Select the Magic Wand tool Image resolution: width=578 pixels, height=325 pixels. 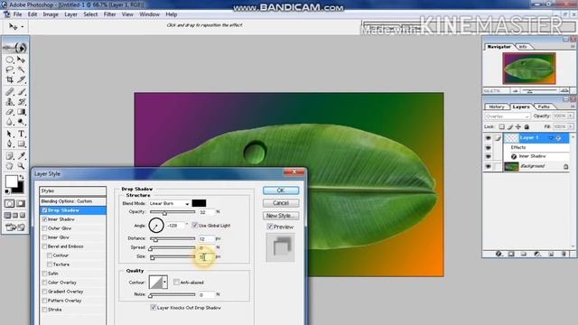coord(21,70)
